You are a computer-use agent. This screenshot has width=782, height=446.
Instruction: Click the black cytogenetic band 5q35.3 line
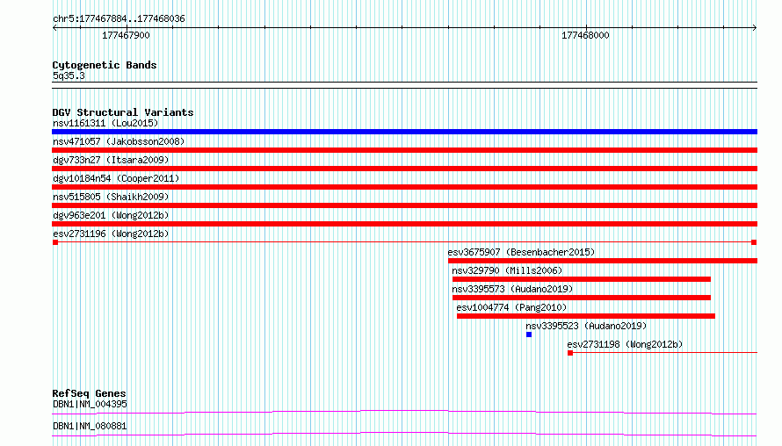pos(404,85)
